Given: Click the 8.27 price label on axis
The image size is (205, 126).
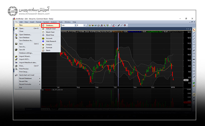Looking at the screenshot, I should pyautogui.click(x=186, y=80).
